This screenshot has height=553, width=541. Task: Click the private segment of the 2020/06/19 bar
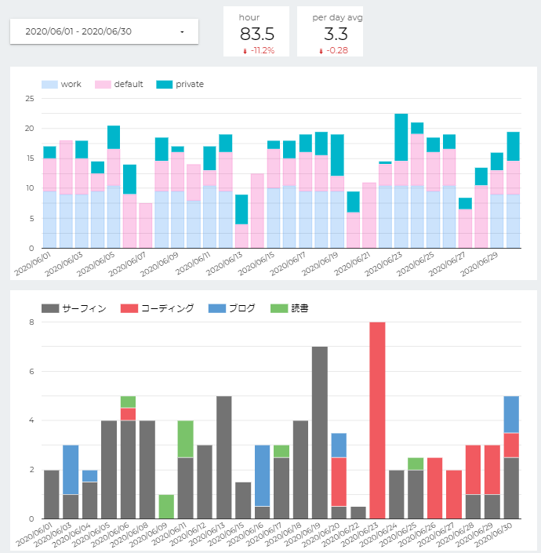[337, 155]
